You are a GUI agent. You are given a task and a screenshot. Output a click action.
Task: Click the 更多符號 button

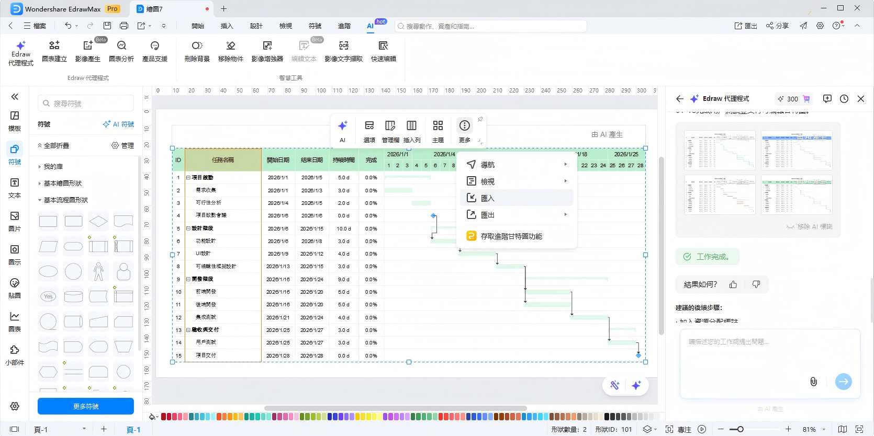point(86,406)
